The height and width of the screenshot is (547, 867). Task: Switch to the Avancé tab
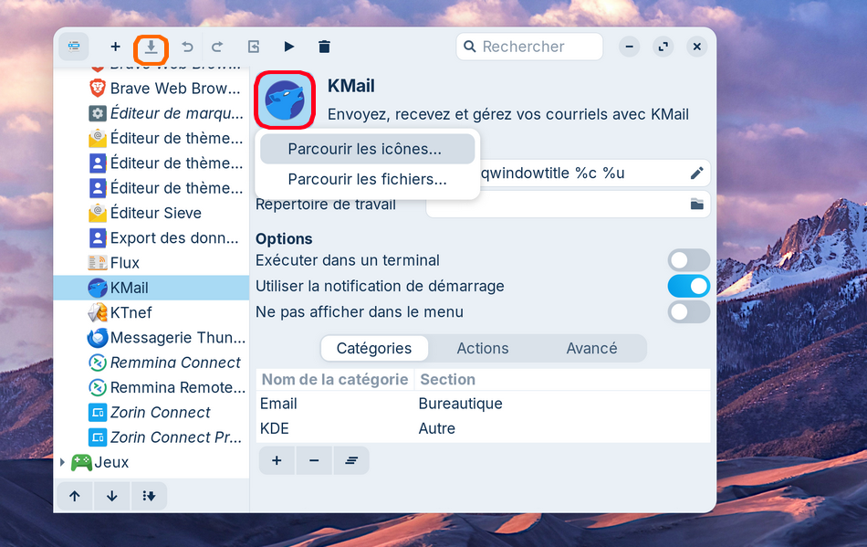coord(591,348)
